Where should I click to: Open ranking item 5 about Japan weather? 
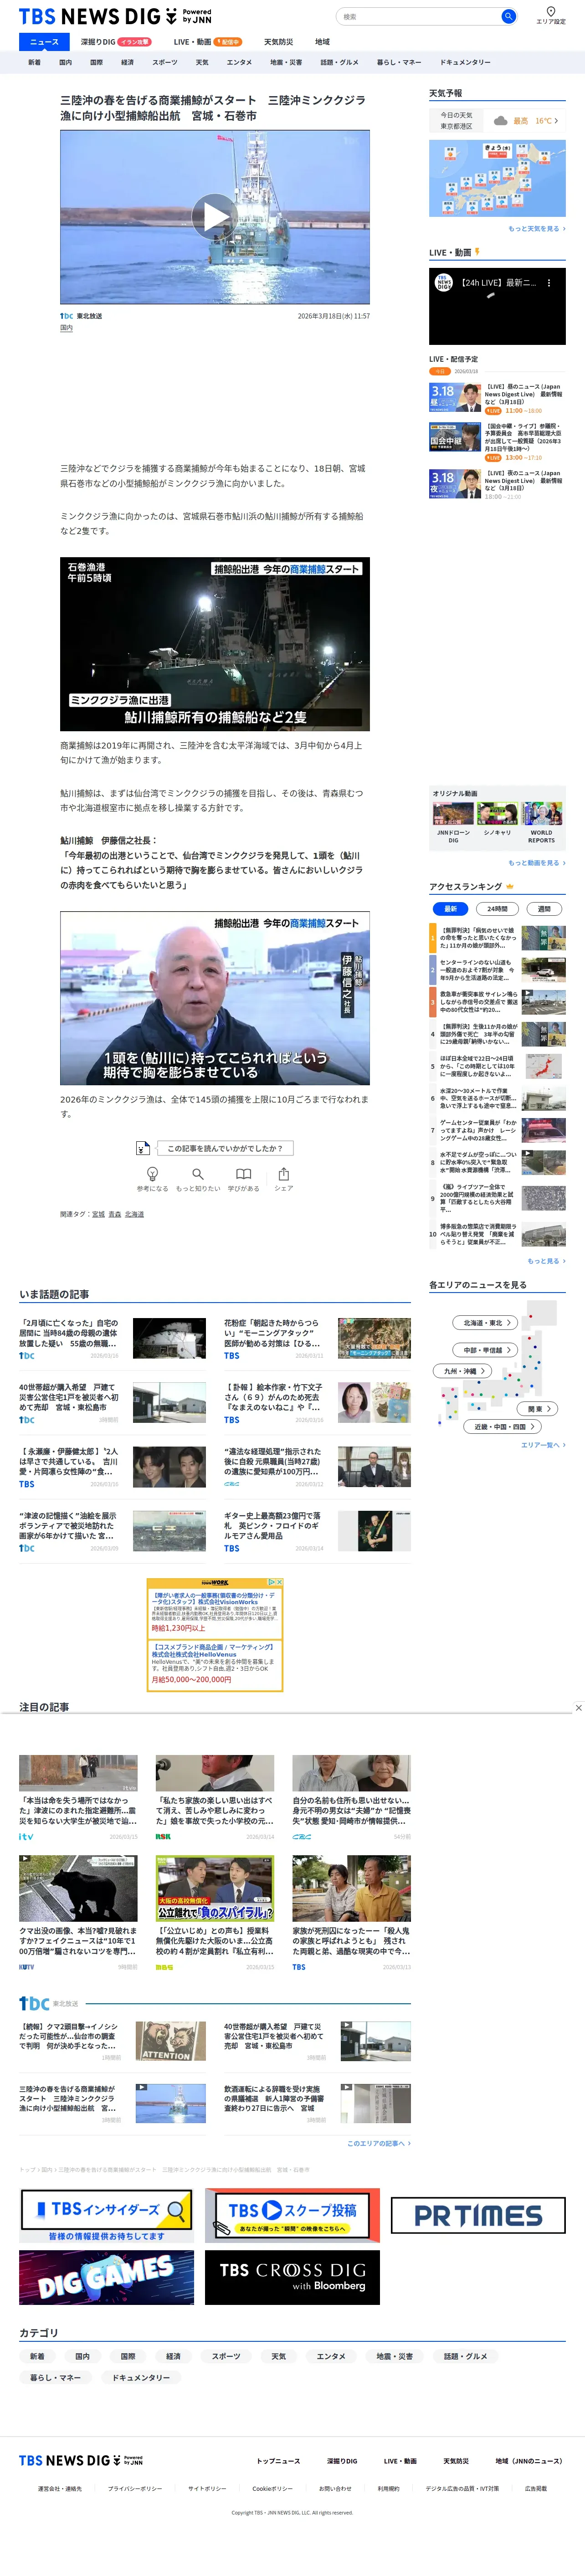pos(497,1066)
